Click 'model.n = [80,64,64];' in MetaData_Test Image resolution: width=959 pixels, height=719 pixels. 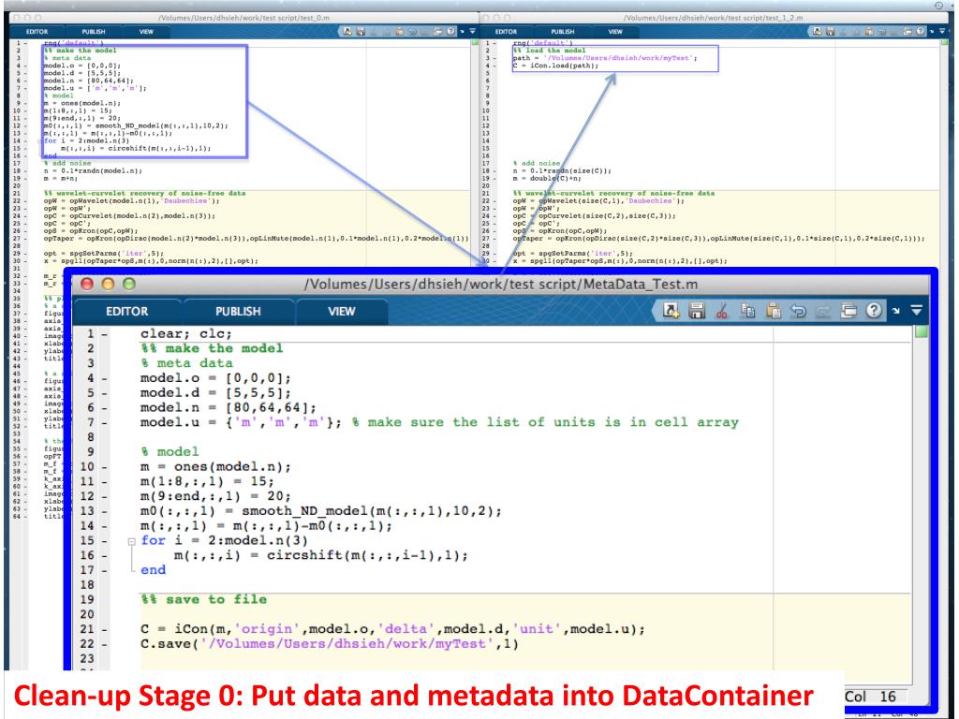(229, 408)
